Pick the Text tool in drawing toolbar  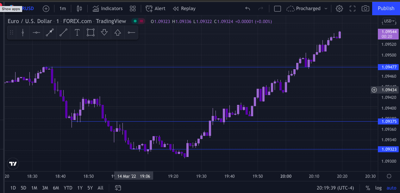click(77, 33)
